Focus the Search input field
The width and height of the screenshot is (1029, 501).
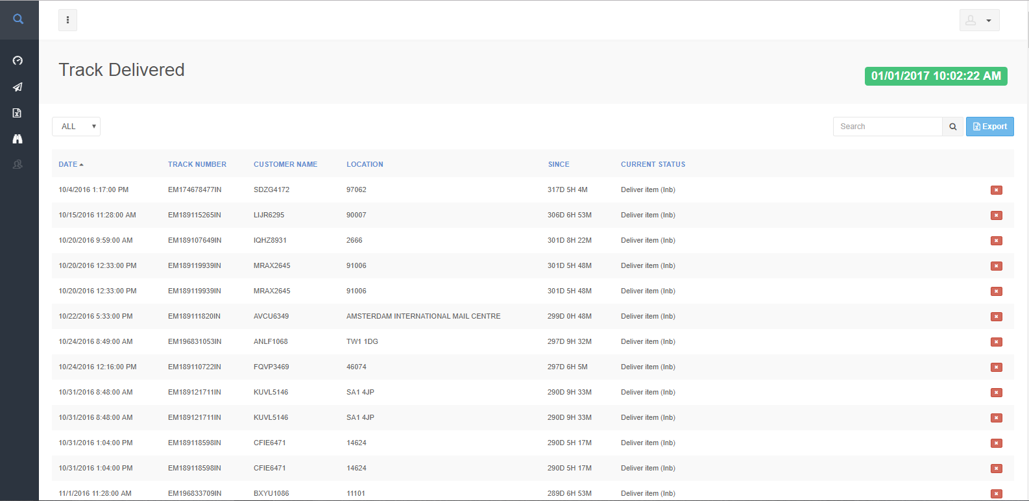(887, 127)
